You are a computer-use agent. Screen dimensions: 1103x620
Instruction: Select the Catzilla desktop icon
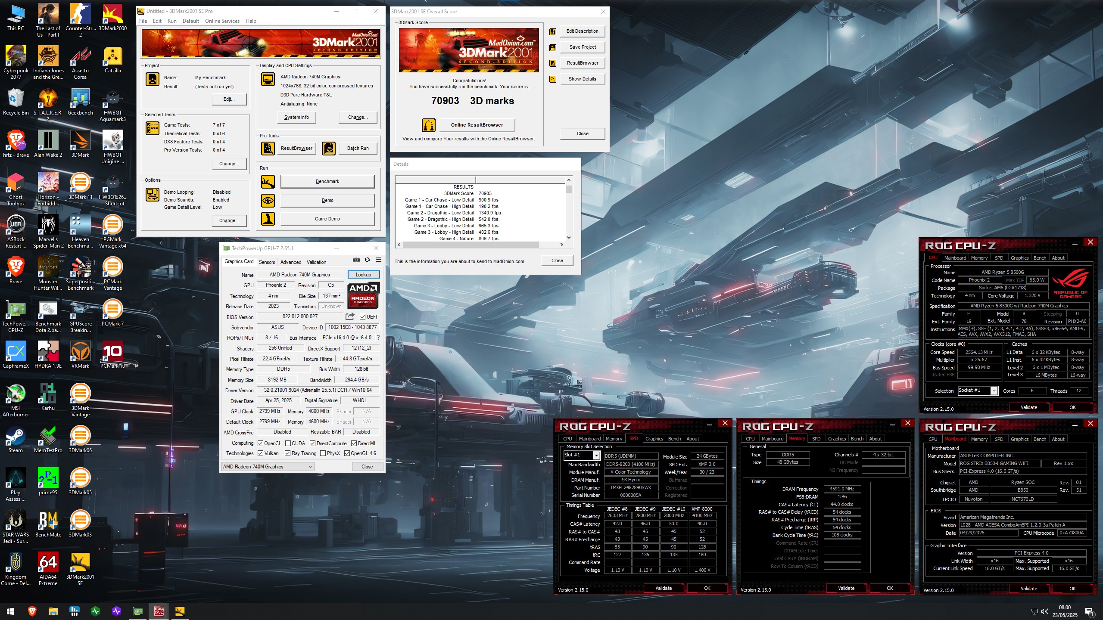click(112, 60)
